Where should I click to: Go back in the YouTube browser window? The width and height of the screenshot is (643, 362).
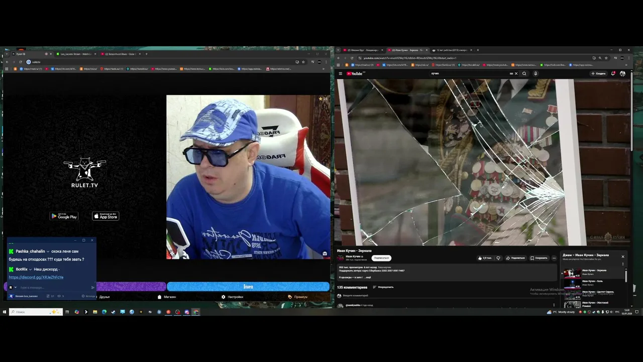pos(338,58)
